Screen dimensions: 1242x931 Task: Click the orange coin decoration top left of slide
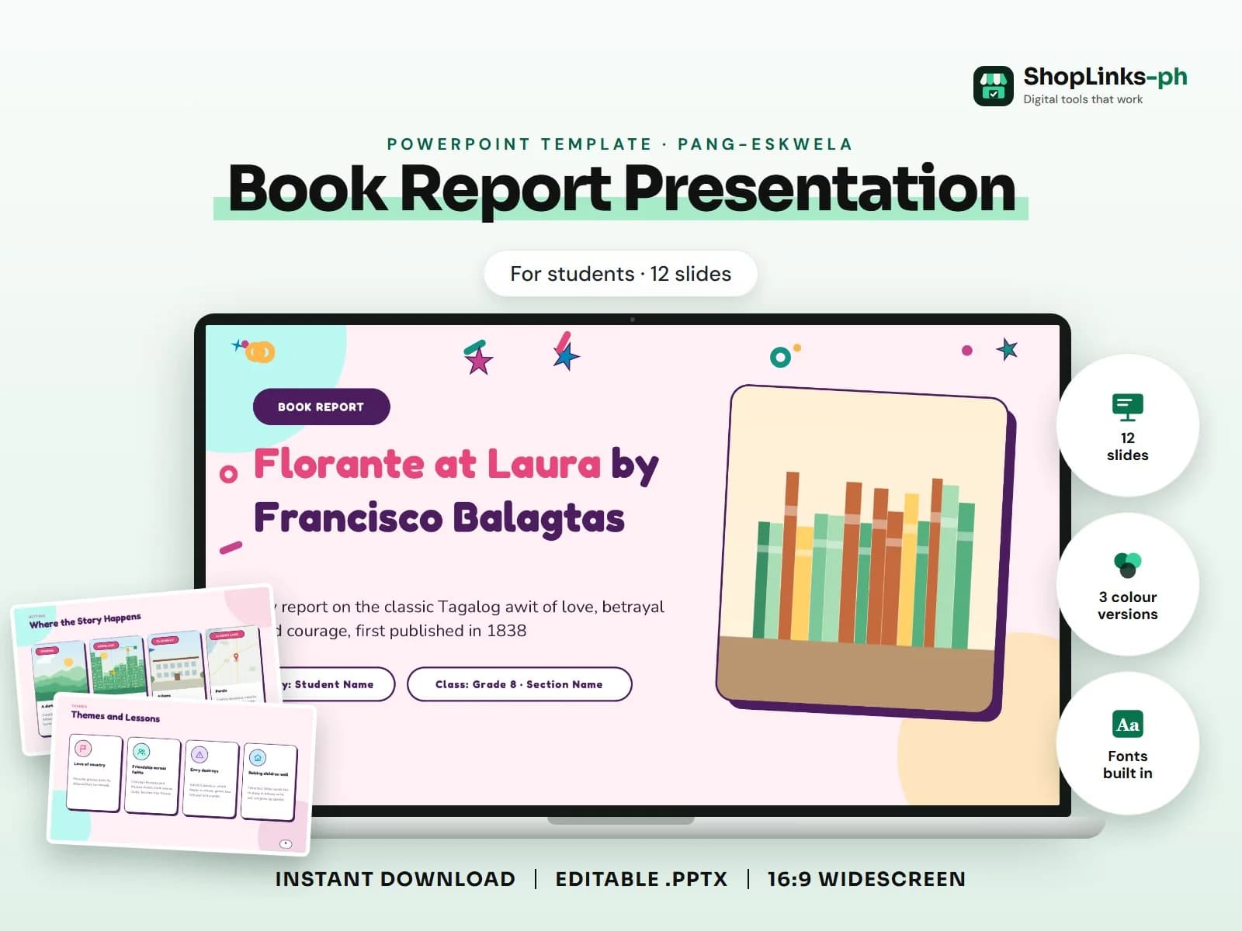click(261, 352)
